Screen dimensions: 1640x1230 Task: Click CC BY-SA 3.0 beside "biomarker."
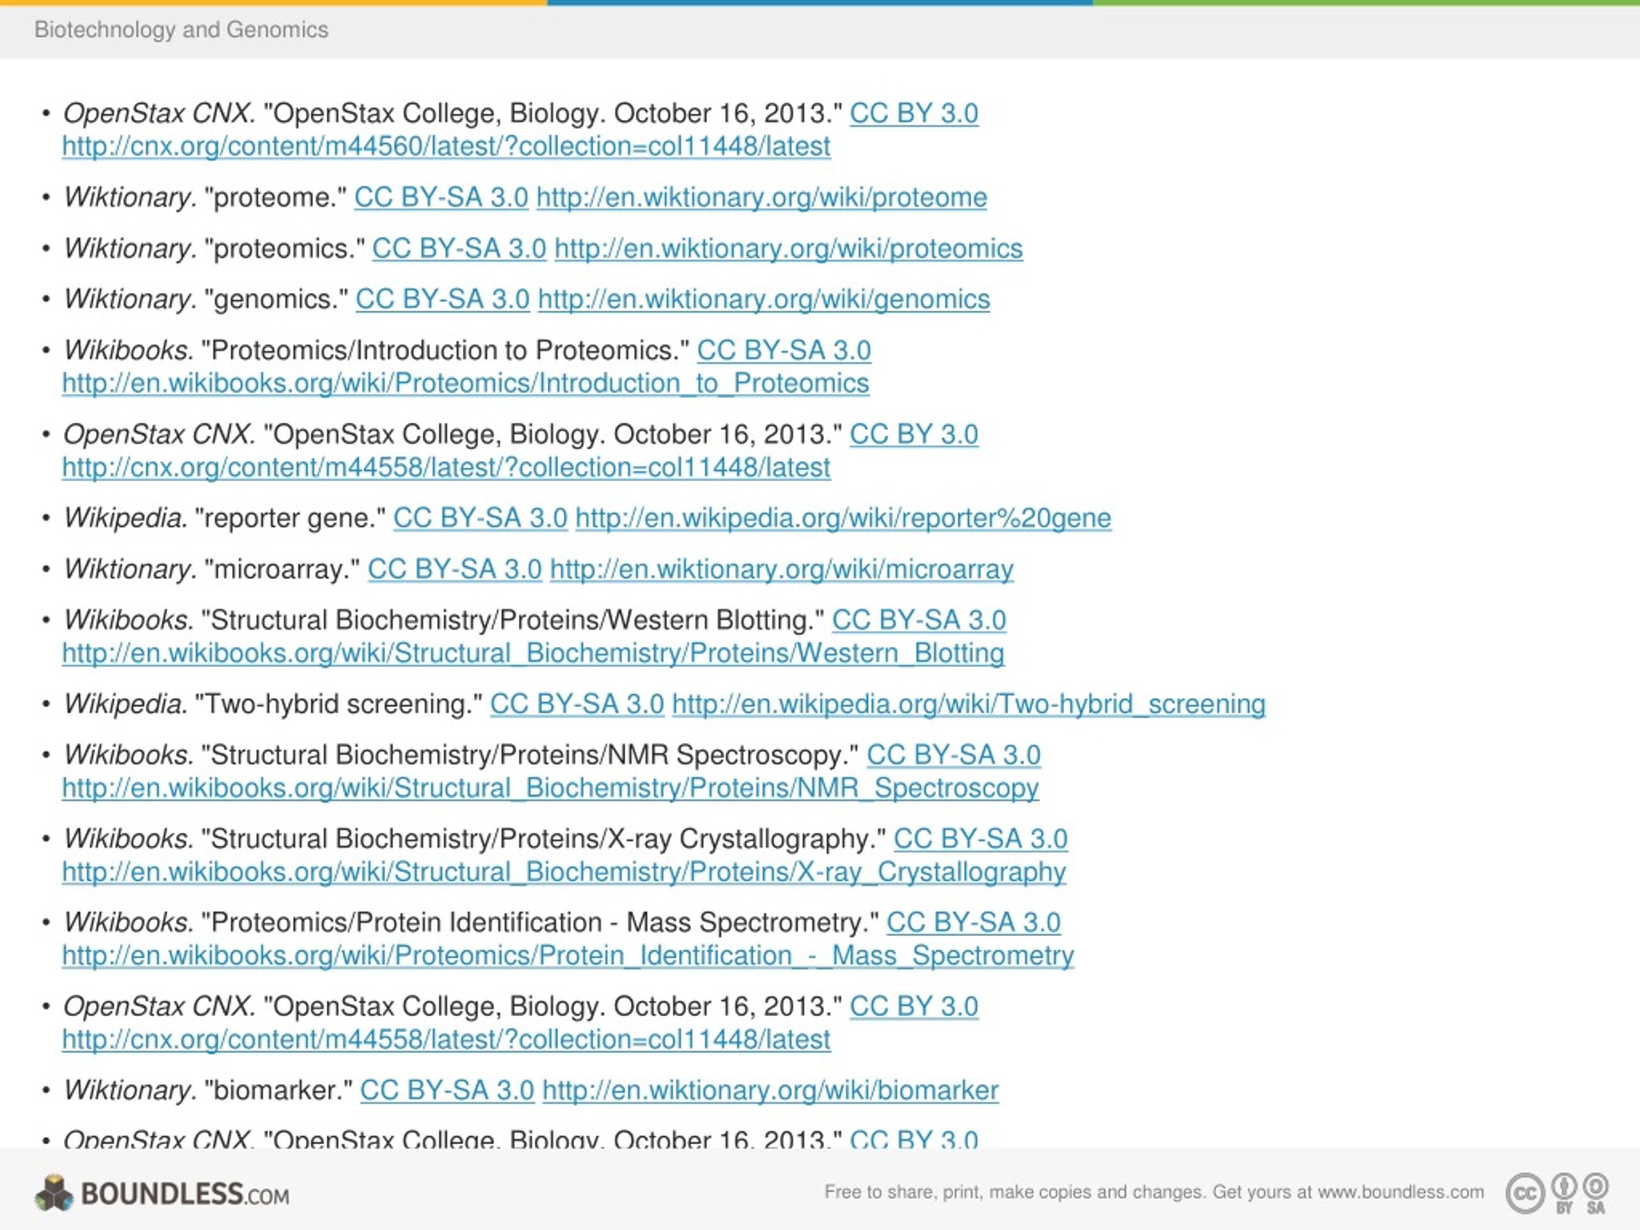pos(447,1090)
